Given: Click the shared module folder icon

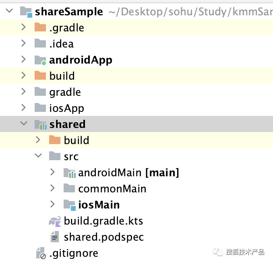Looking at the screenshot, I should pyautogui.click(x=40, y=124).
